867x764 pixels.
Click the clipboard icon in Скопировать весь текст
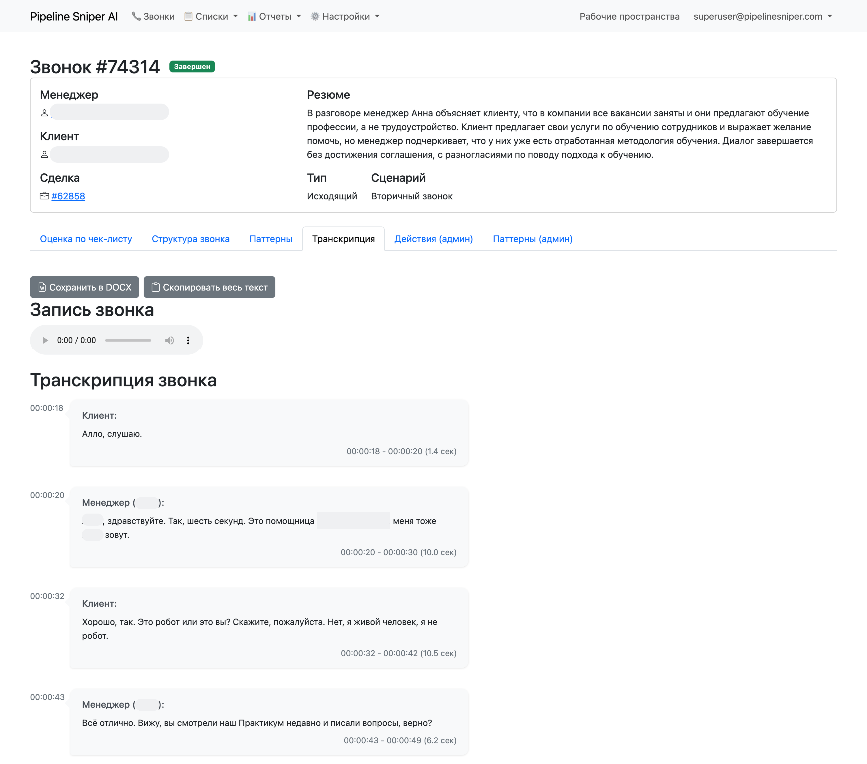coord(156,287)
